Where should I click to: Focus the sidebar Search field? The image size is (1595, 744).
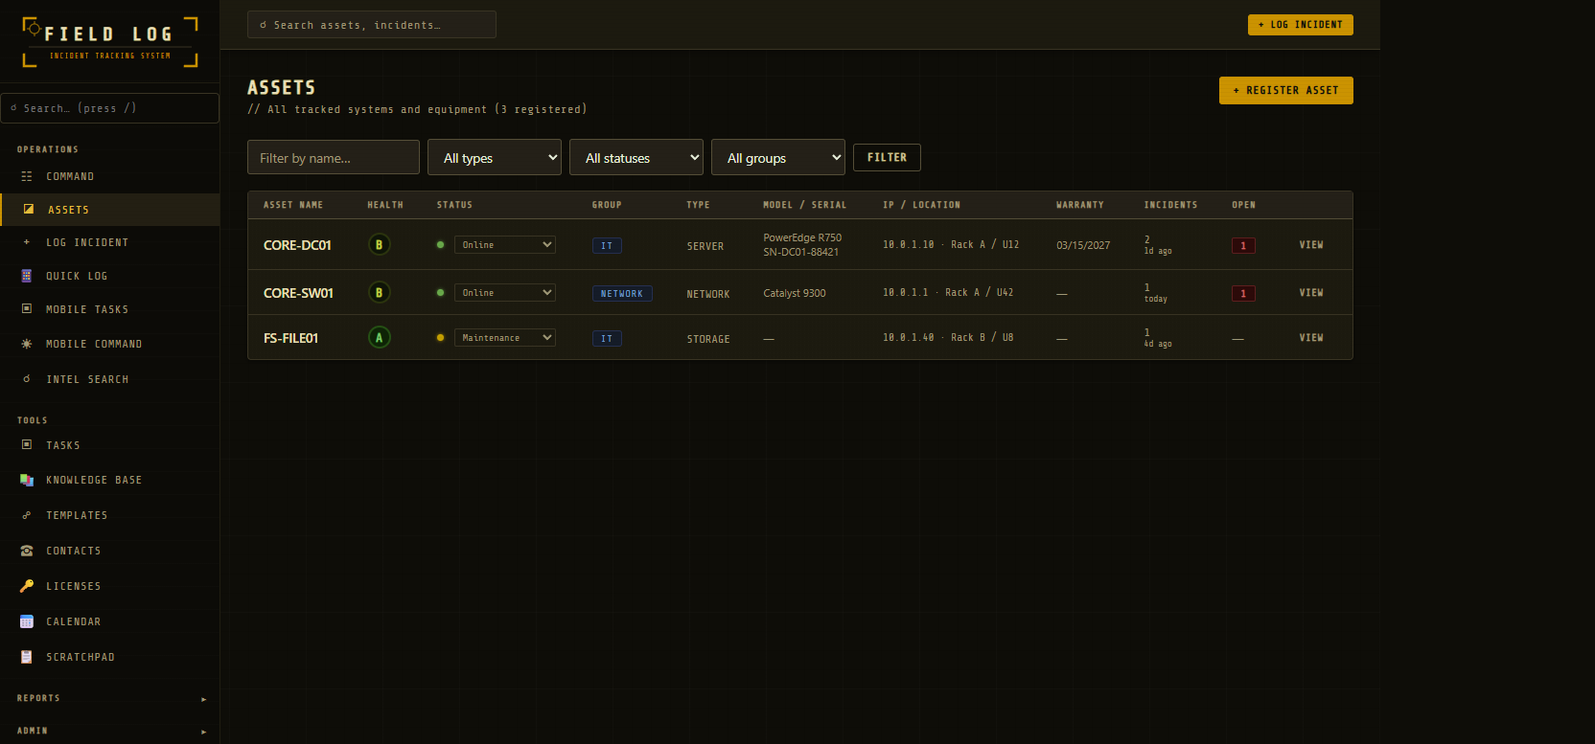click(x=110, y=108)
